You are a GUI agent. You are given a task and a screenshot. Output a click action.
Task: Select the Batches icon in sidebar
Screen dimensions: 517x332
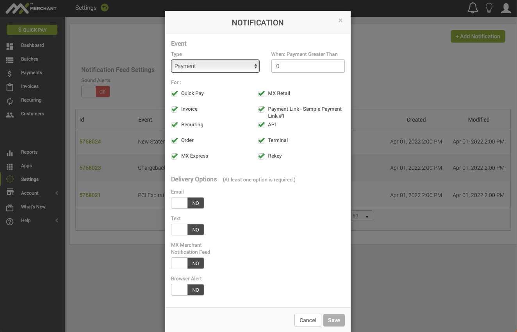pos(9,59)
